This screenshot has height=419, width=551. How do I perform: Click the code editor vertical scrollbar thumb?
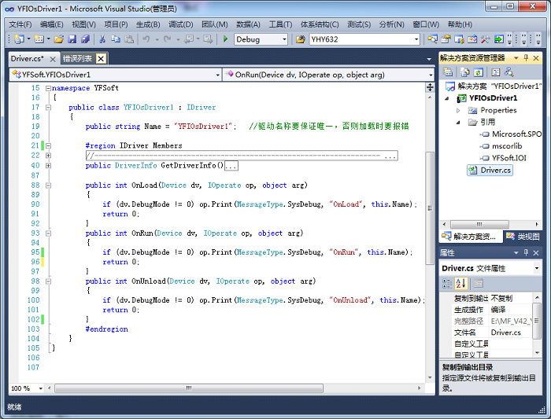point(430,208)
